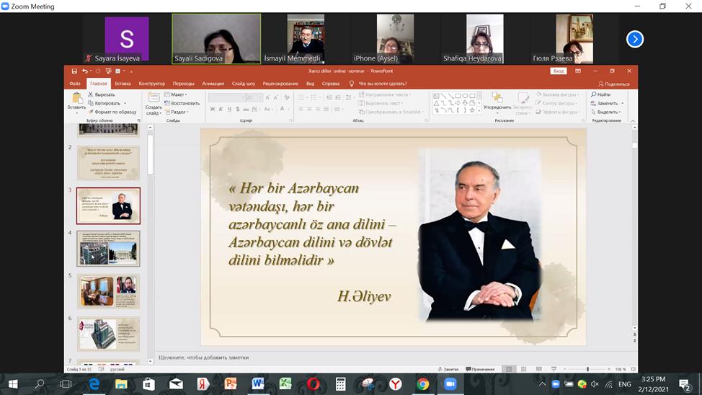The width and height of the screenshot is (702, 395).
Task: Click Вход sign-in button
Action: [559, 71]
